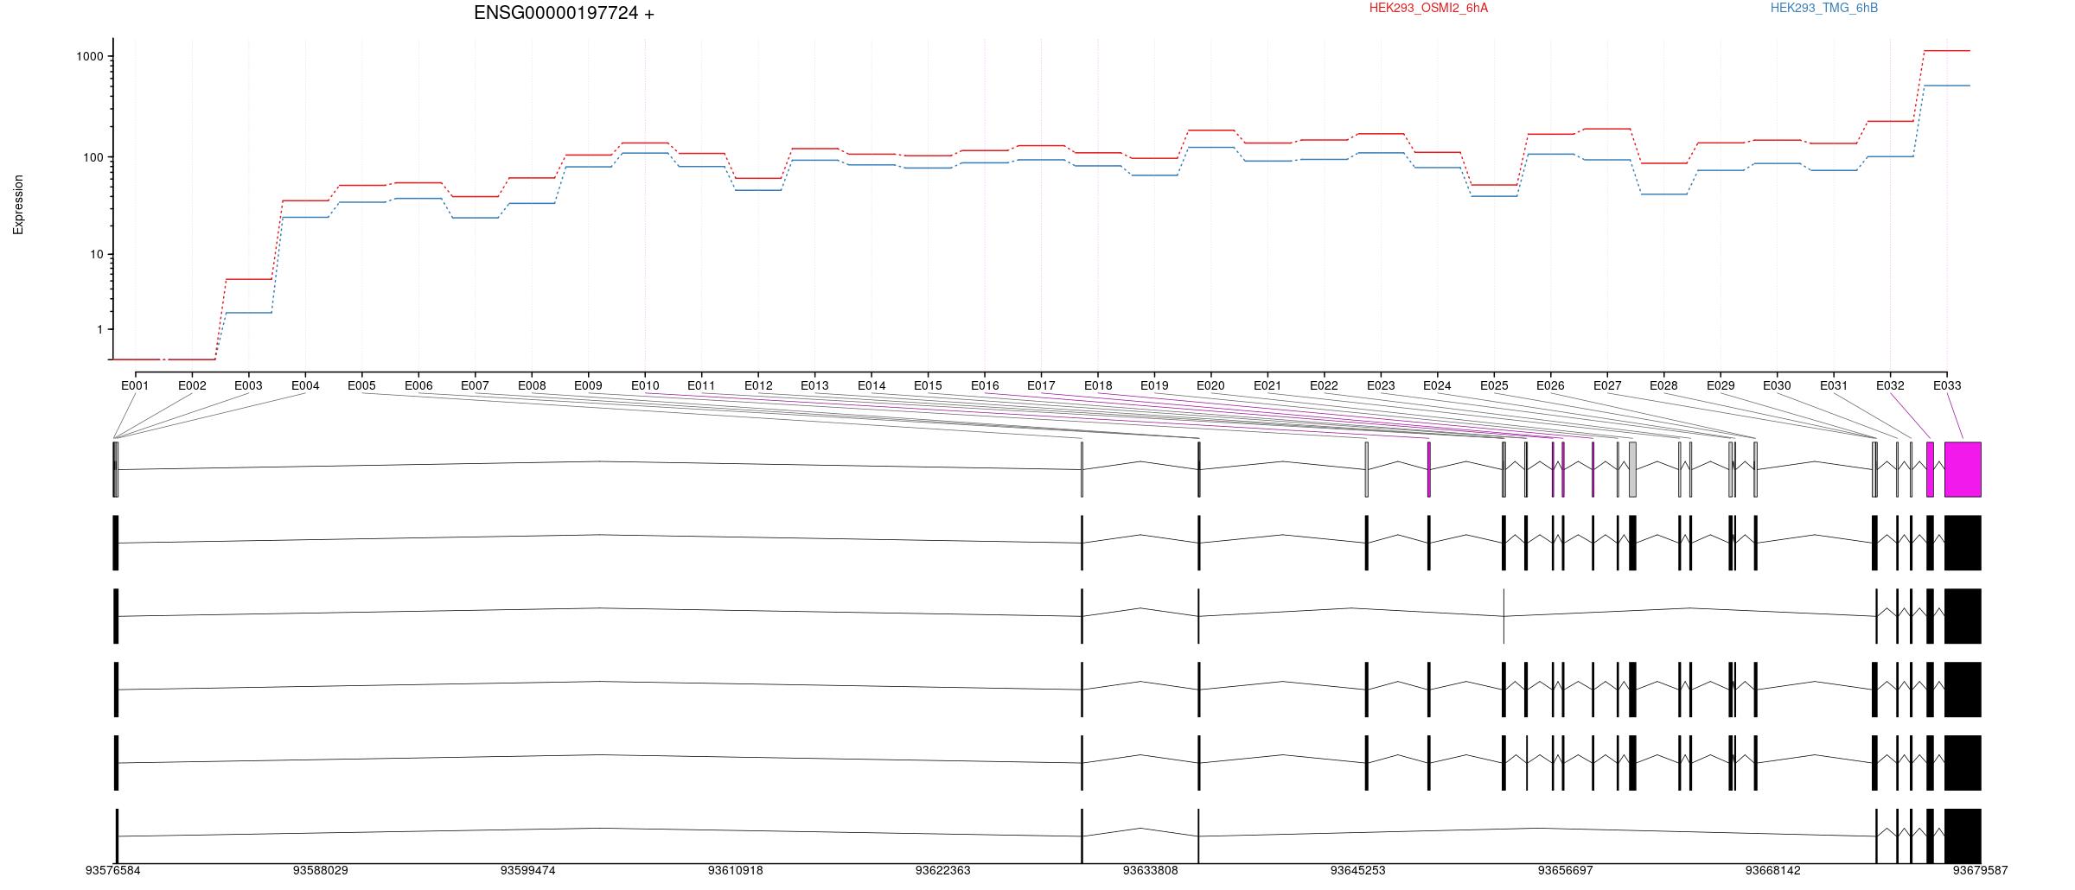Click the Expression y-axis label
This screenshot has height=890, width=2075.
pos(18,205)
